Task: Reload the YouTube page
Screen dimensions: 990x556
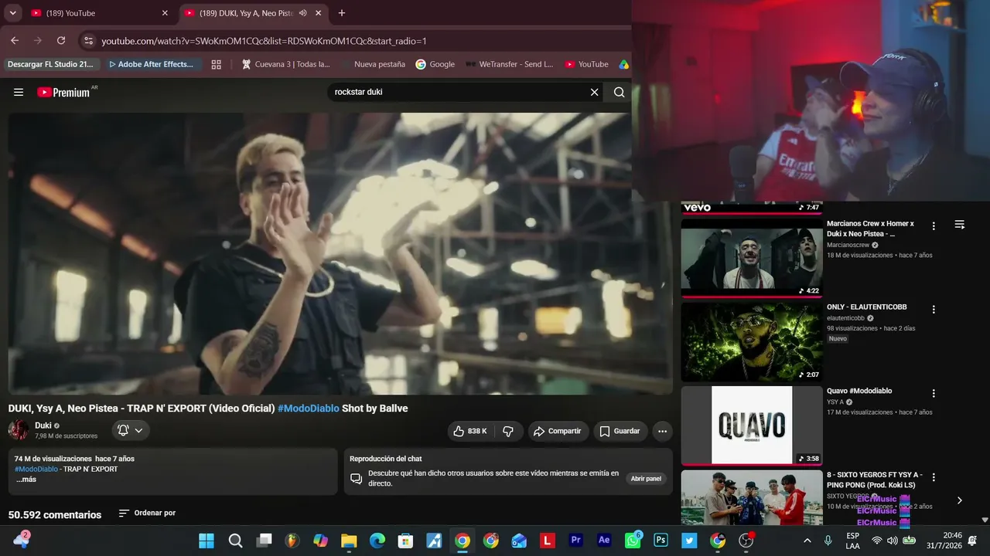Action: (x=61, y=40)
